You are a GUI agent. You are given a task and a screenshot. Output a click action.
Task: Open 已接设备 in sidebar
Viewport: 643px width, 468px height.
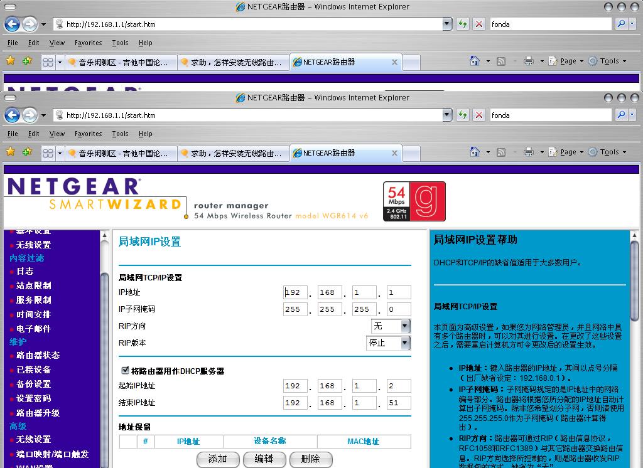pyautogui.click(x=34, y=370)
